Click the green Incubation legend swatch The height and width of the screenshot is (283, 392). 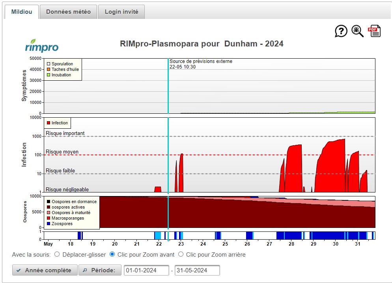tap(49, 75)
